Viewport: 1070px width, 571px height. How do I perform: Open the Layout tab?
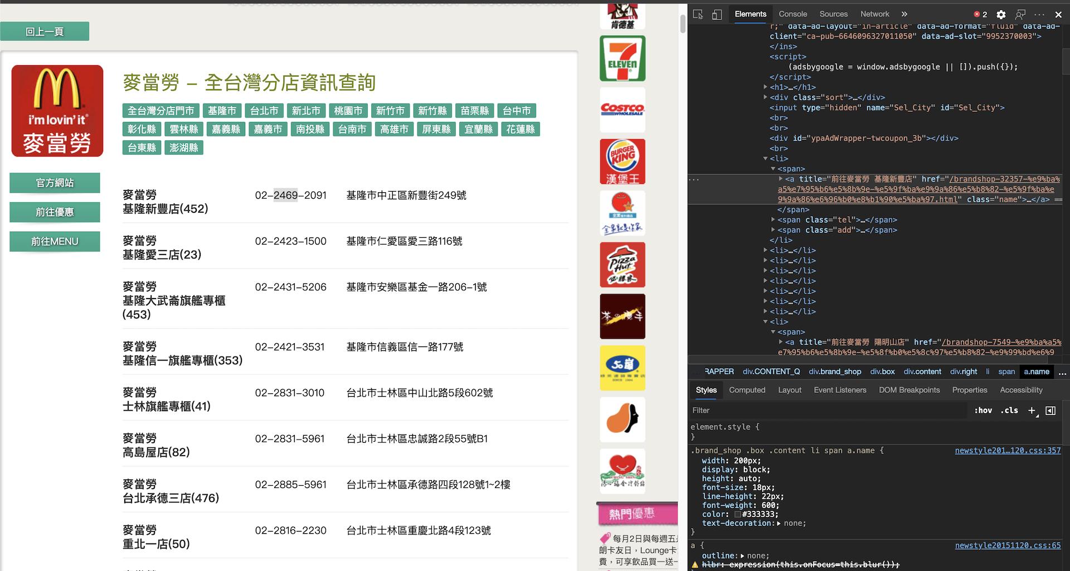pos(790,390)
